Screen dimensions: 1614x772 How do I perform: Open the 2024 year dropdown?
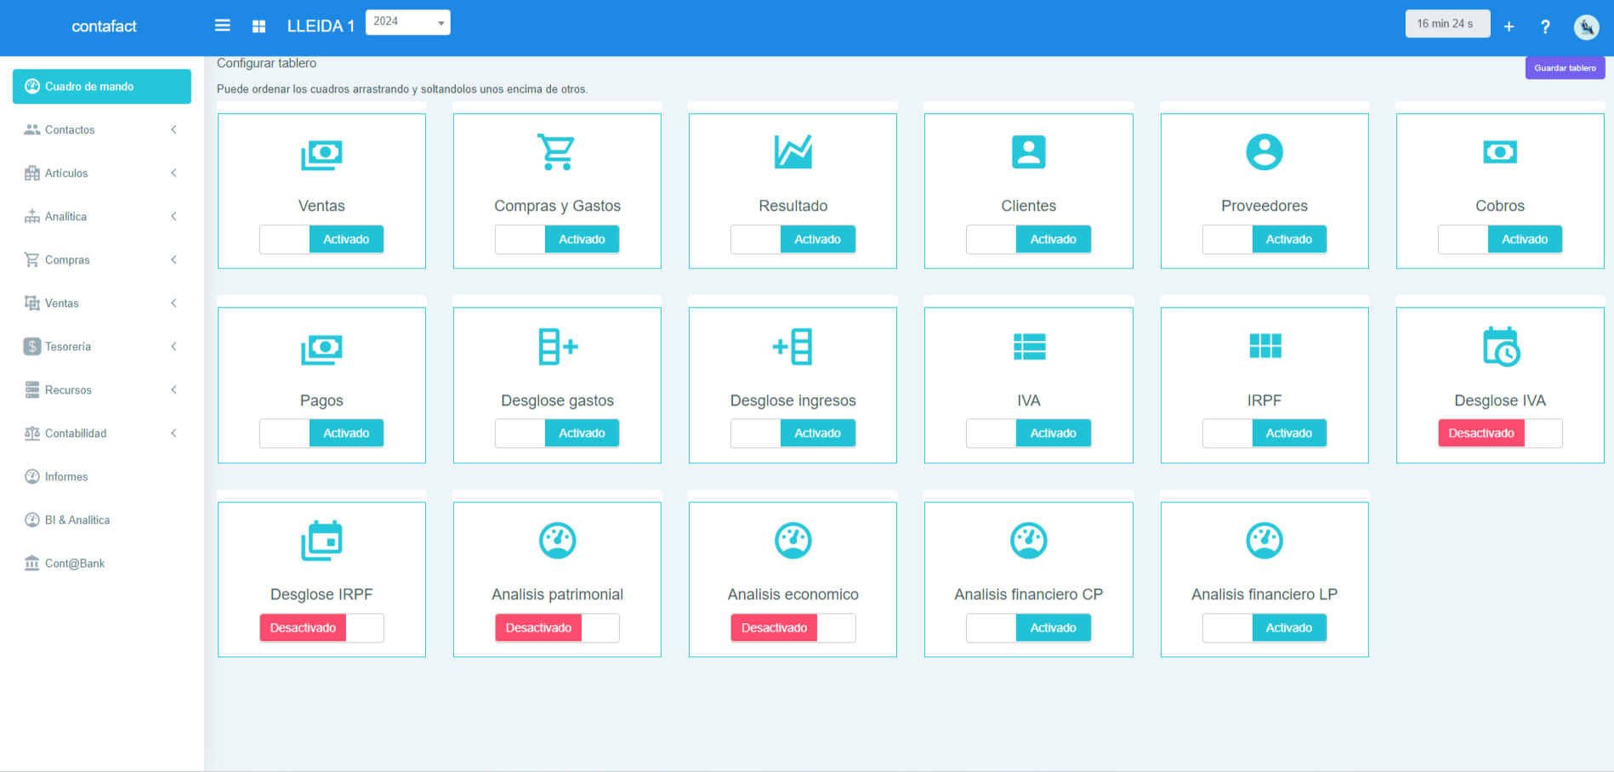coord(407,22)
